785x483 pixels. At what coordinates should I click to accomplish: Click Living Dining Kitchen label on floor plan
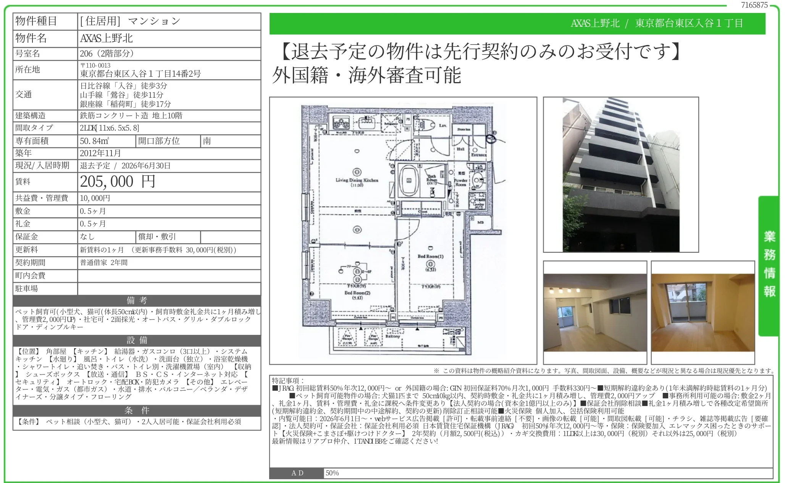point(357,183)
